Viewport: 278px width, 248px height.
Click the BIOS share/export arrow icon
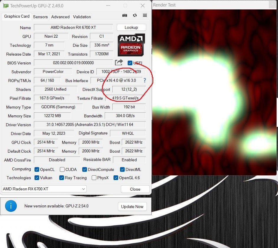tap(119, 62)
